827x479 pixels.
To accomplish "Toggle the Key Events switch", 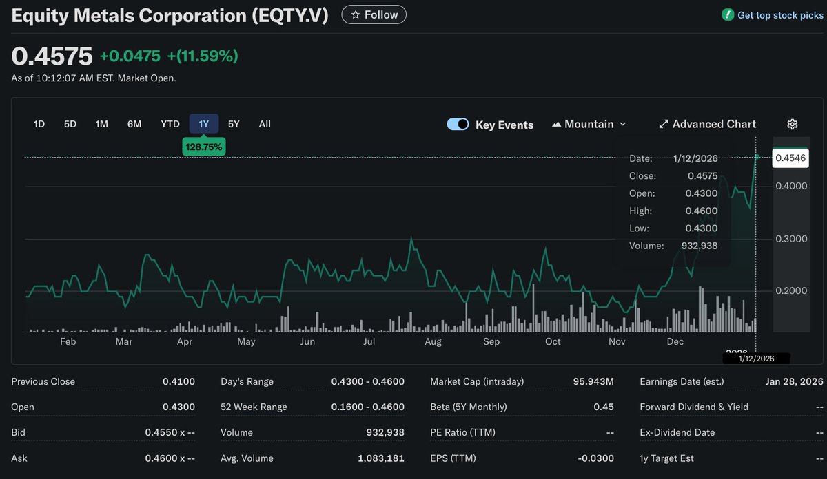I will tap(458, 124).
